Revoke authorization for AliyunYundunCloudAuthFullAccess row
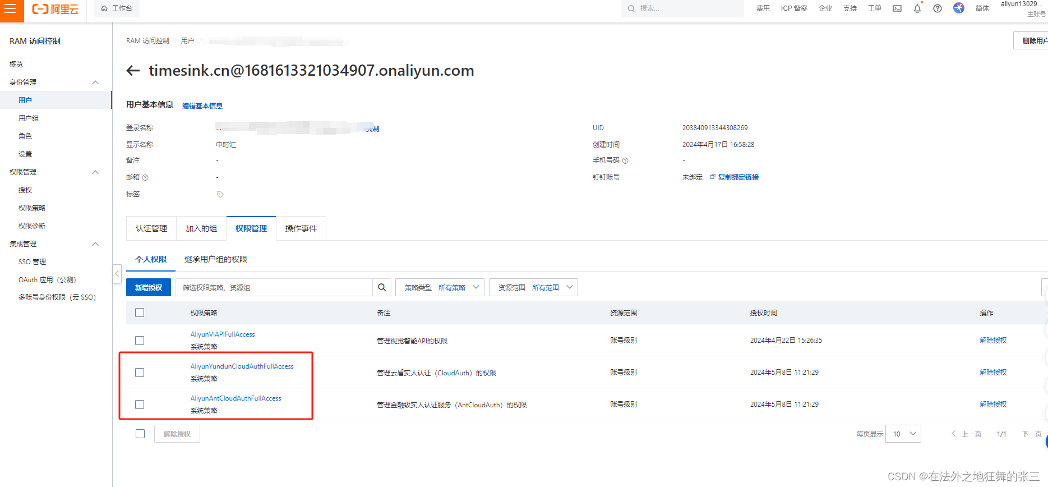Image resolution: width=1048 pixels, height=487 pixels. click(x=993, y=373)
